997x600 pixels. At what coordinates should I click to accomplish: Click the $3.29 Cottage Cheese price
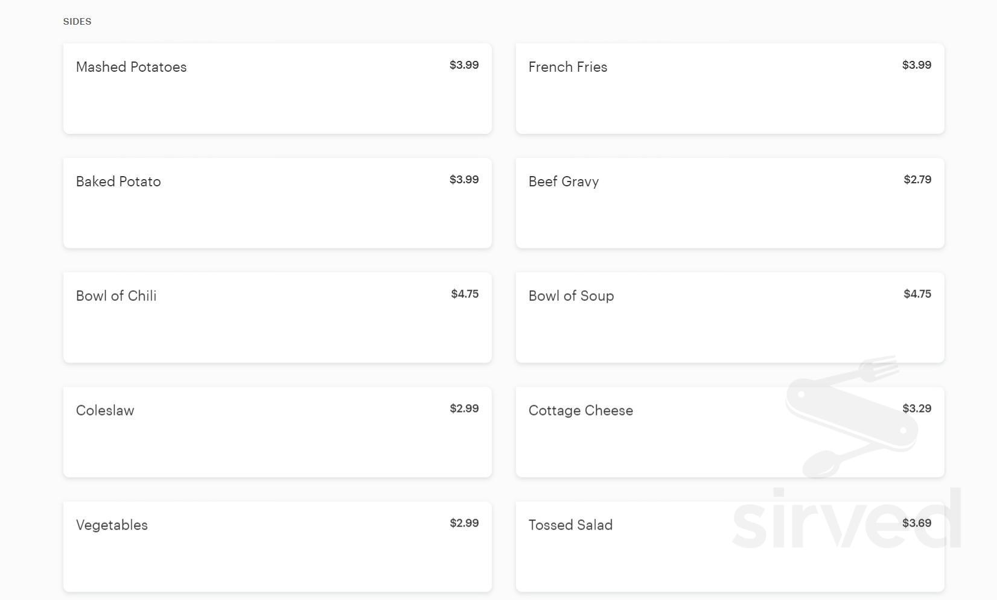coord(917,409)
